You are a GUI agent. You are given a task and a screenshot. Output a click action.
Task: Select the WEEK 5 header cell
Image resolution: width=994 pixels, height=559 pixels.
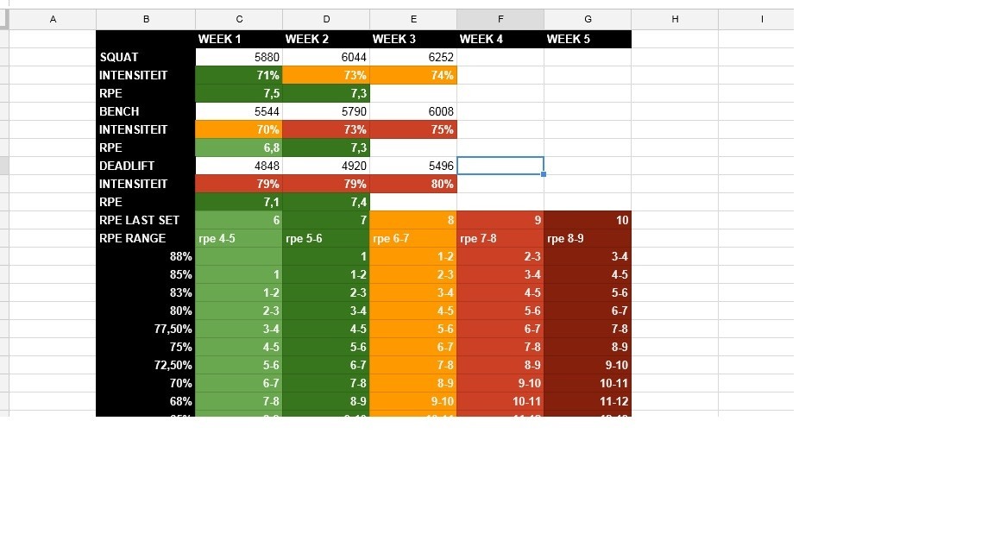588,39
